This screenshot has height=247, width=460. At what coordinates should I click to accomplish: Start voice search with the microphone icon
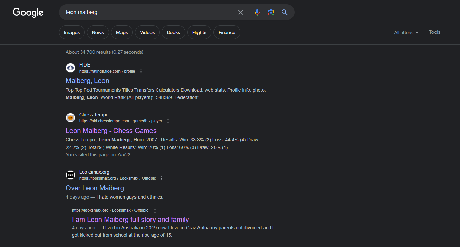257,12
